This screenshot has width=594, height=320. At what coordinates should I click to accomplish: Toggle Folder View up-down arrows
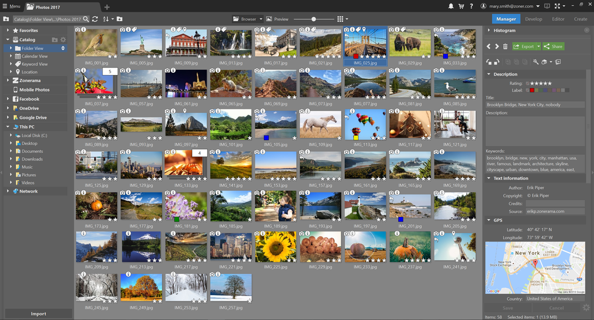click(63, 48)
